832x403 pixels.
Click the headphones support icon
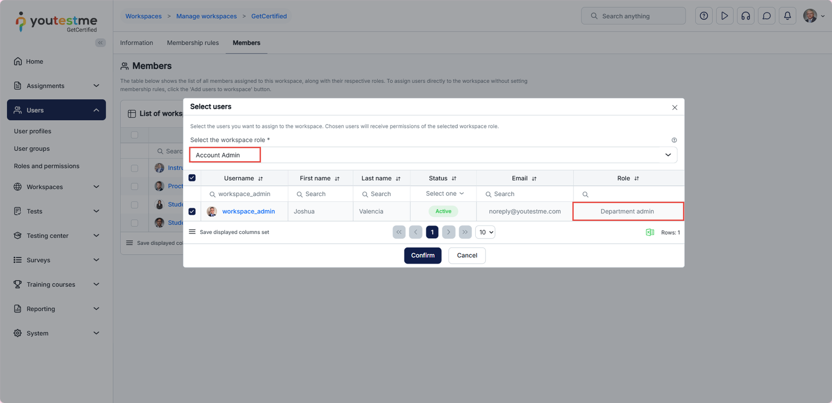pos(746,16)
